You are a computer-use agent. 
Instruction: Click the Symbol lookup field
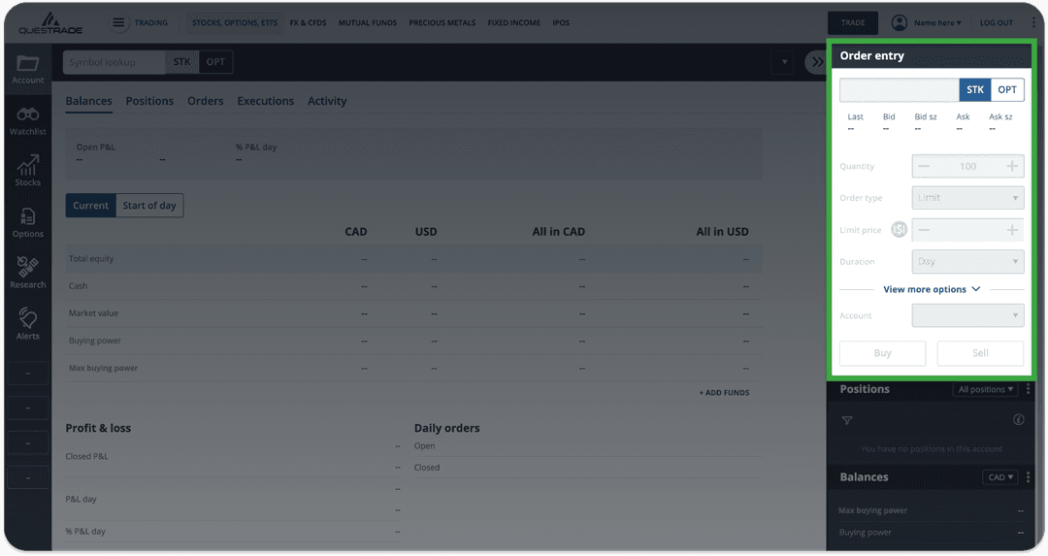click(115, 62)
